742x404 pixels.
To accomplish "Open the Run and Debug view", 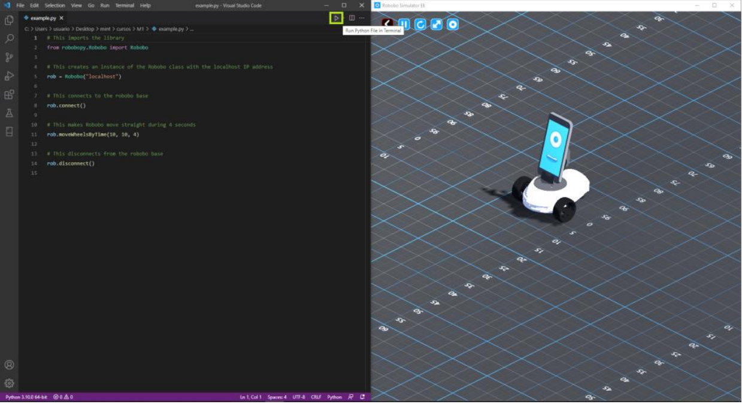I will pyautogui.click(x=9, y=76).
